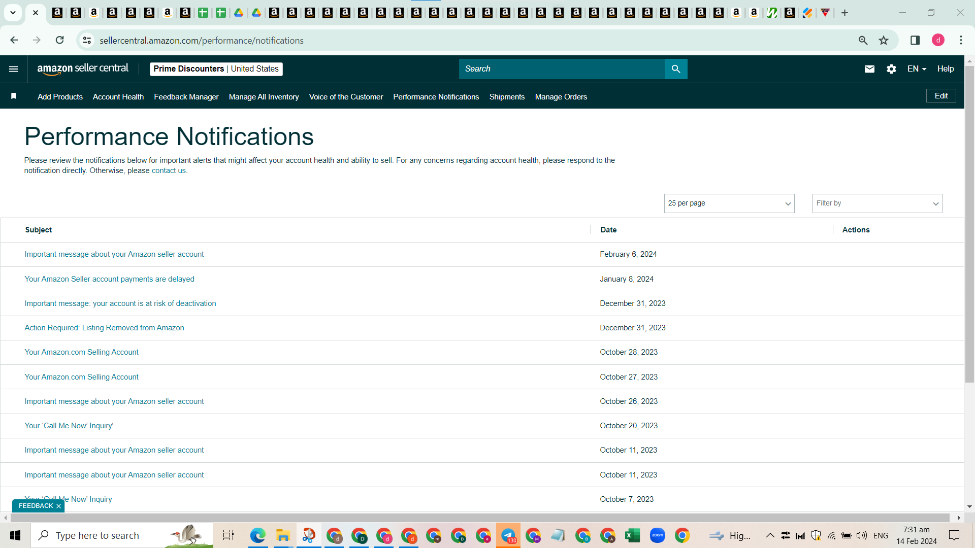
Task: Open 'Your Amazon Seller account payments are delayed'
Action: [109, 279]
